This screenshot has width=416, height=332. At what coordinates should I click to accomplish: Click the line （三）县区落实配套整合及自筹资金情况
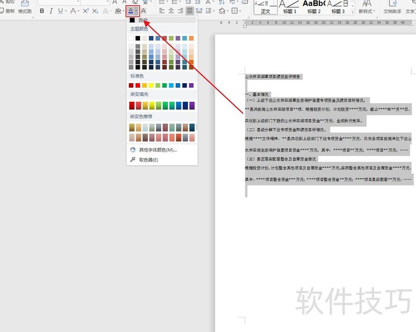click(281, 159)
